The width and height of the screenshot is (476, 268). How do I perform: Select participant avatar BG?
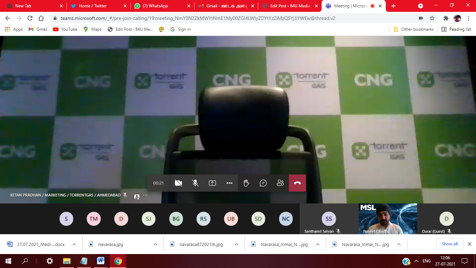click(176, 219)
